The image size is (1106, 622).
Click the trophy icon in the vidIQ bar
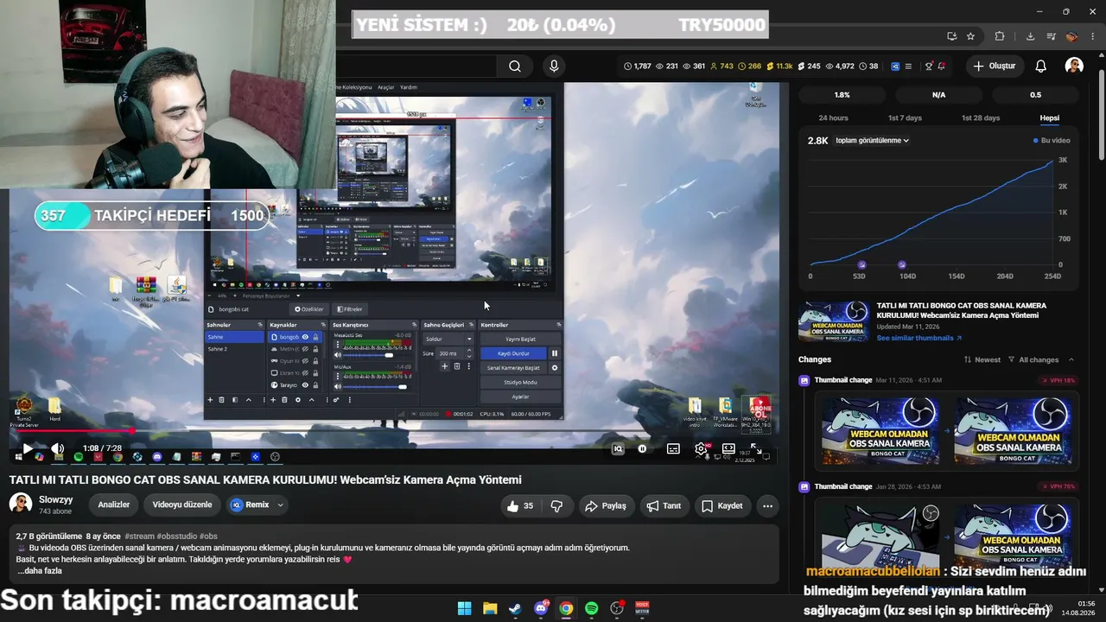point(929,67)
